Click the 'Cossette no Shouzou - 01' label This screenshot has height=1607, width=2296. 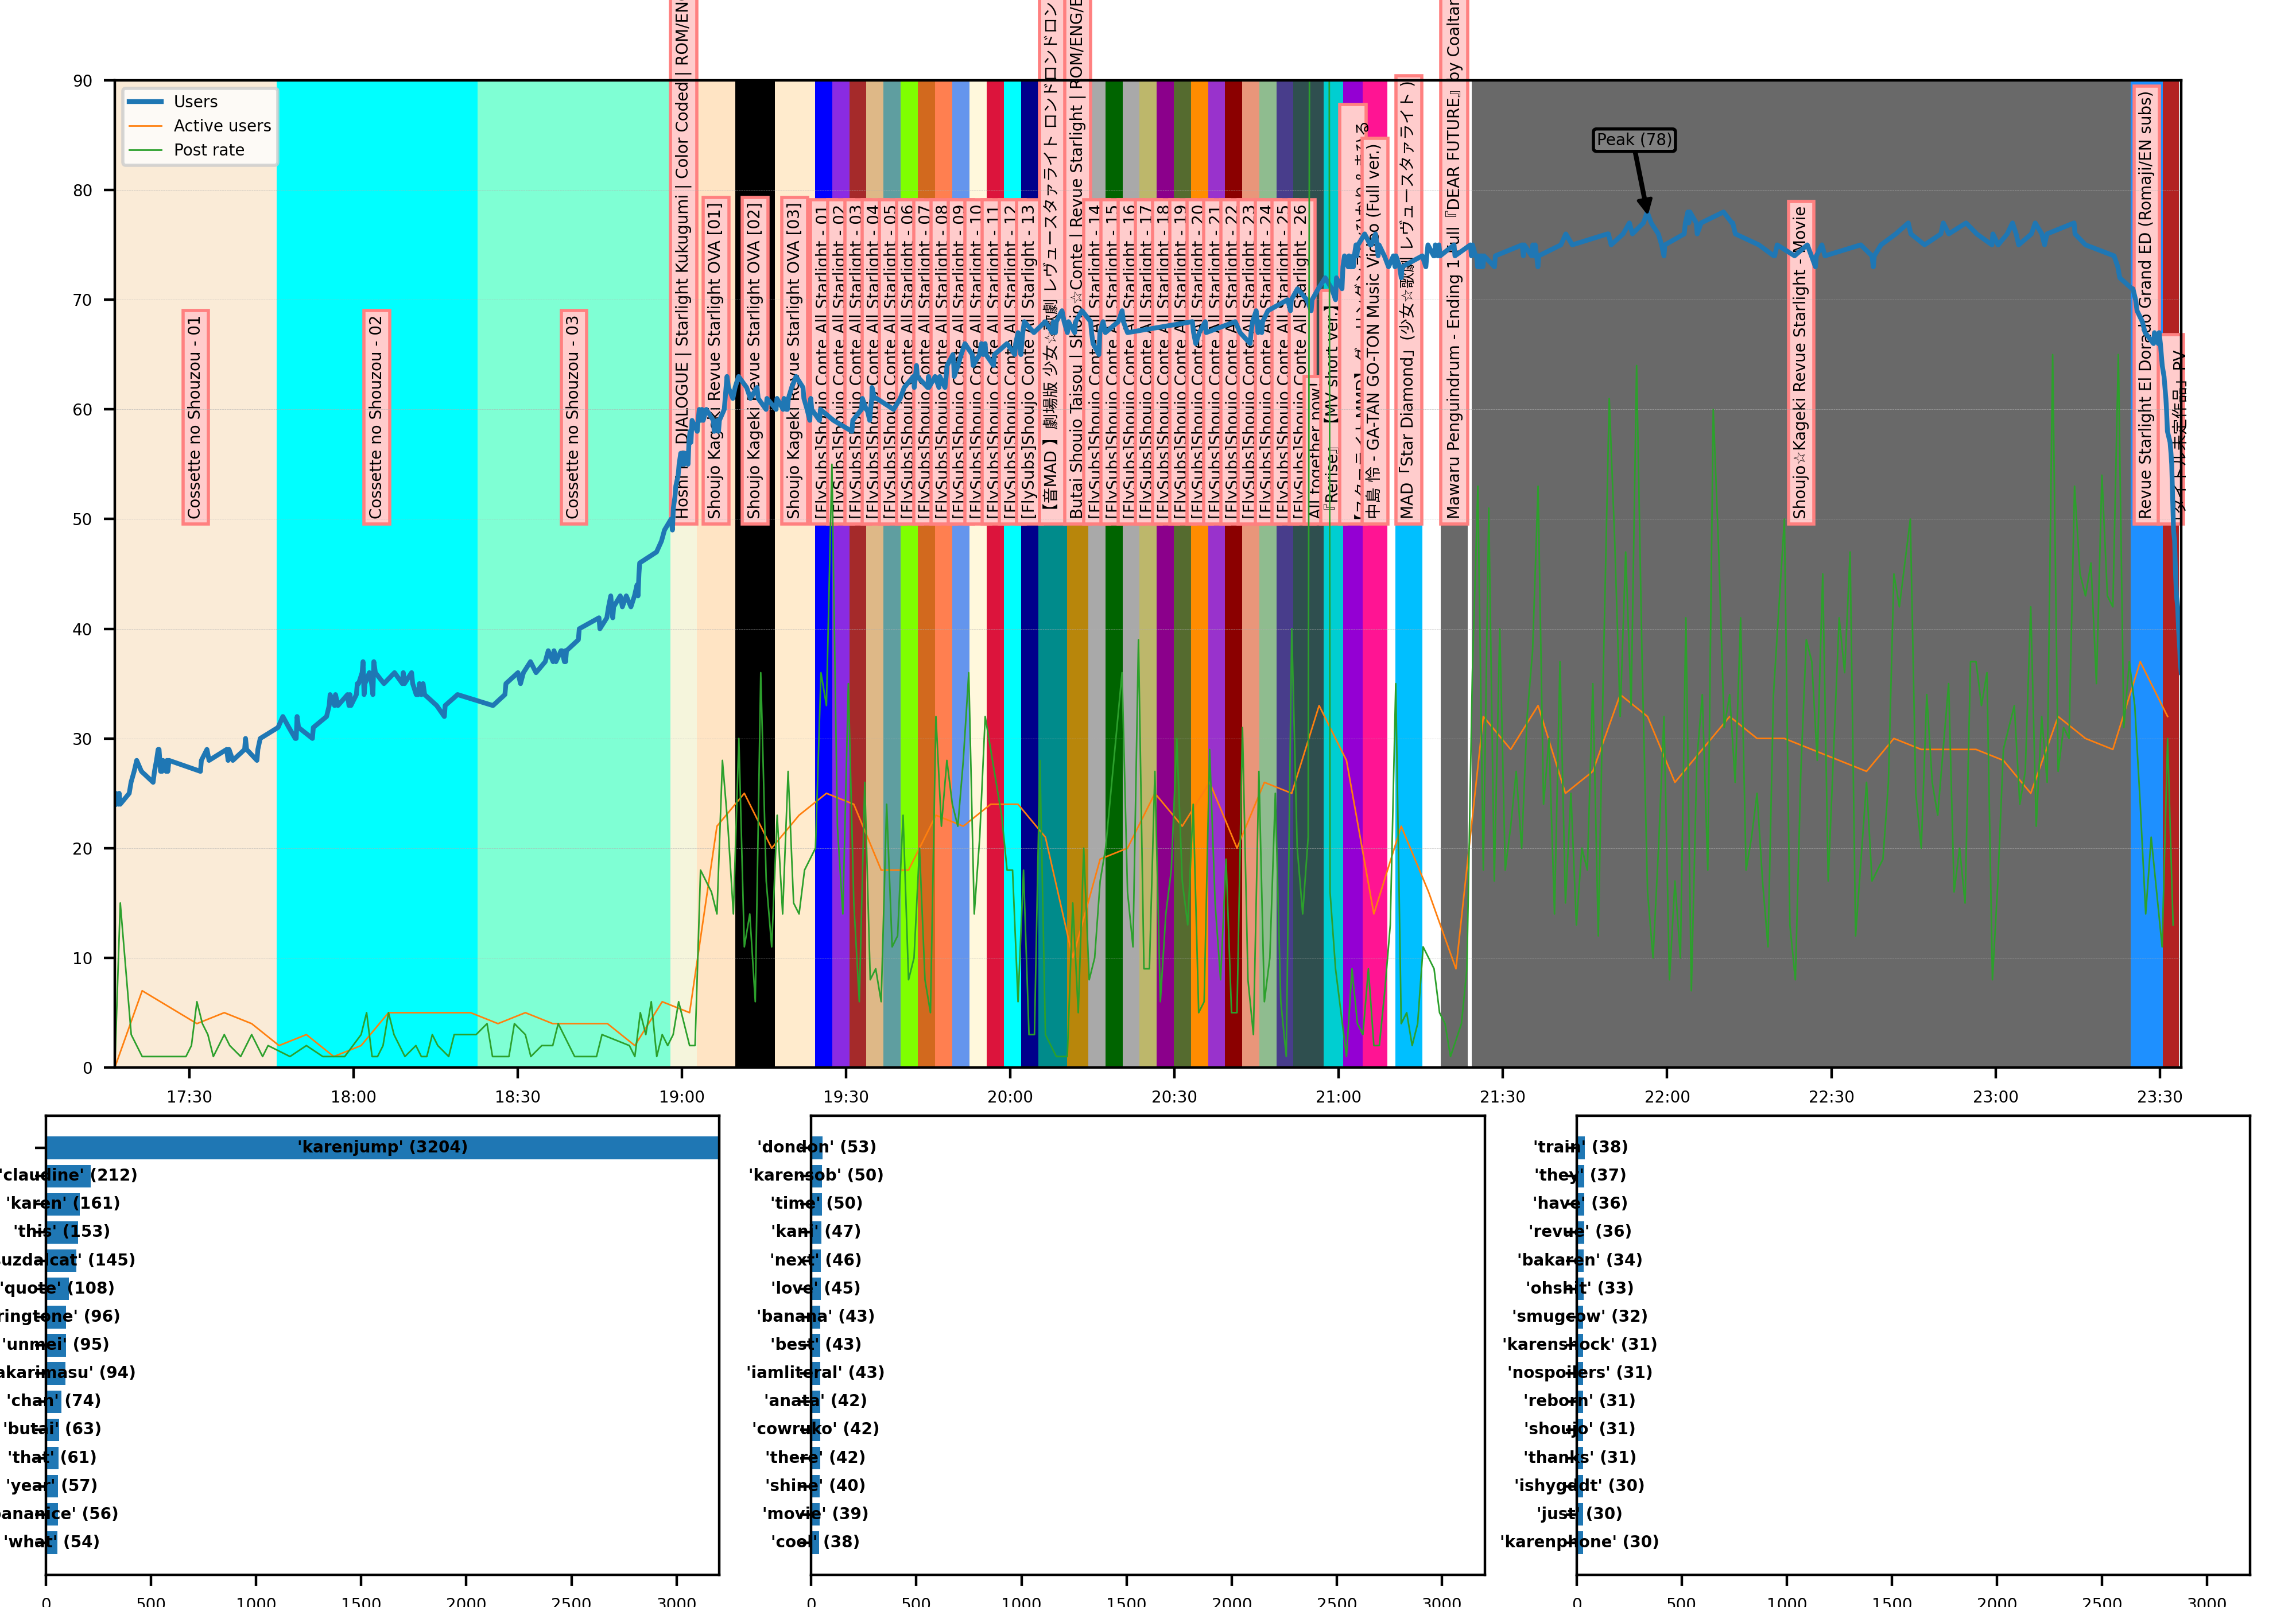[x=195, y=417]
